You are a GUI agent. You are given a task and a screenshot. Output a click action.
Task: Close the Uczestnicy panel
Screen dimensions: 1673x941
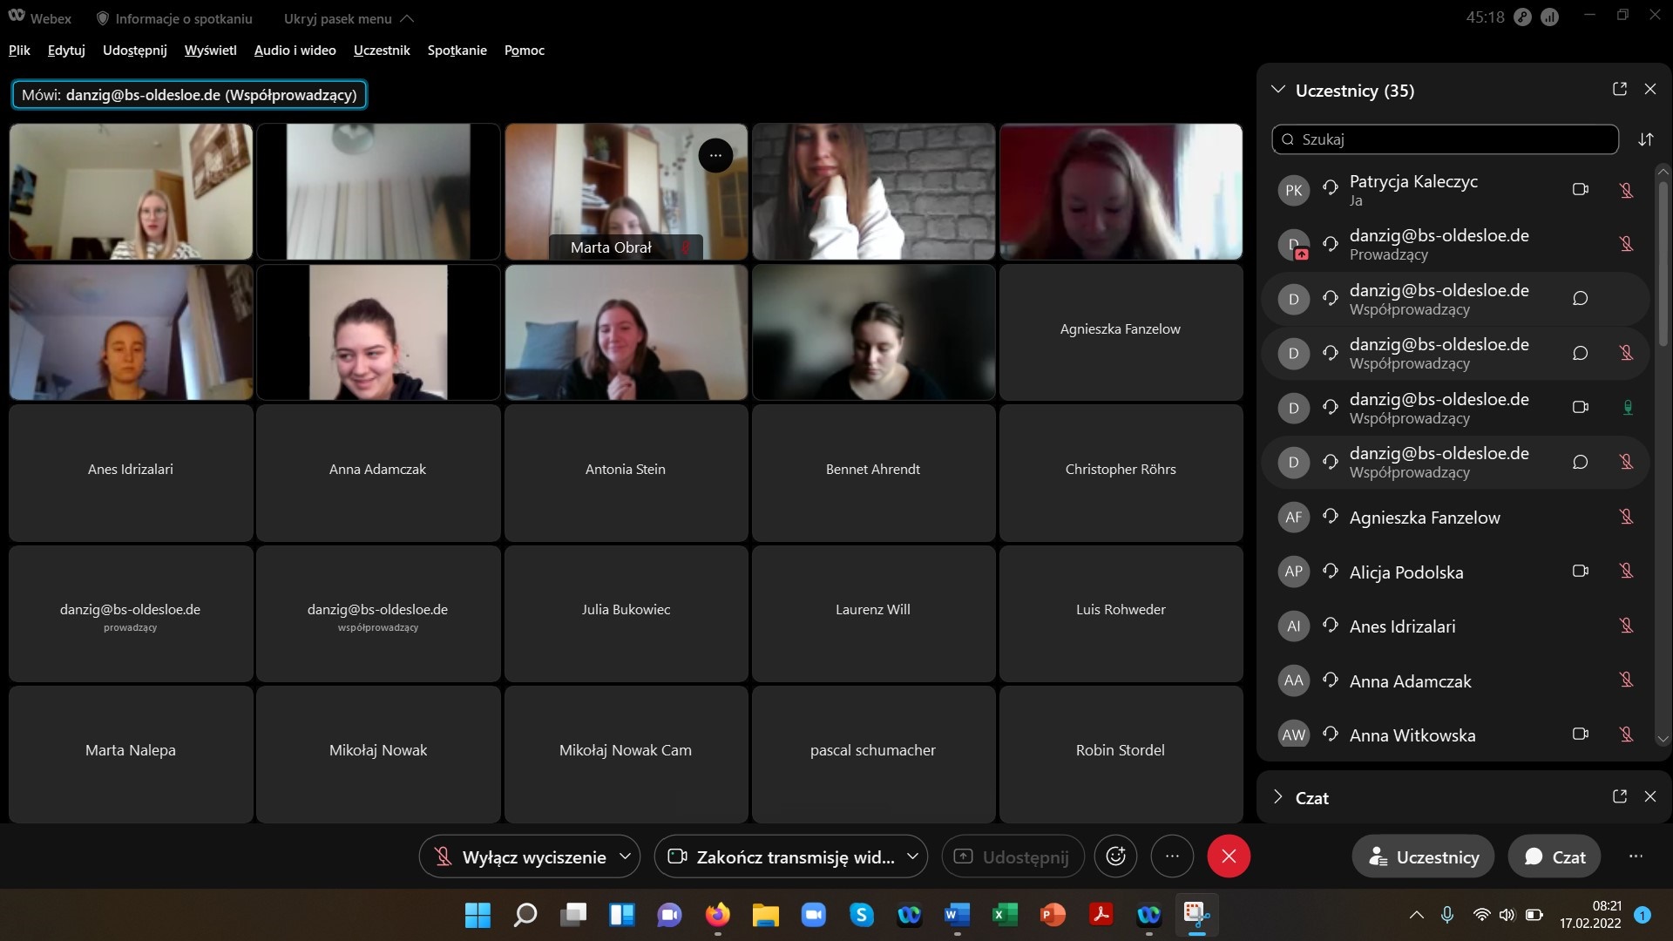pos(1650,89)
